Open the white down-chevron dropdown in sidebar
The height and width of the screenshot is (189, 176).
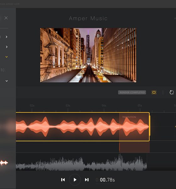point(7,81)
